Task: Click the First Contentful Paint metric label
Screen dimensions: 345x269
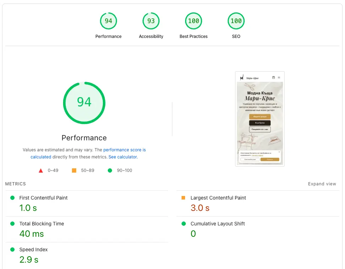Action: tap(43, 198)
